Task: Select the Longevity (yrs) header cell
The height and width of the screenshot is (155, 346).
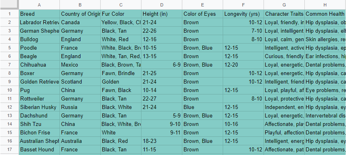Action: 243,14
